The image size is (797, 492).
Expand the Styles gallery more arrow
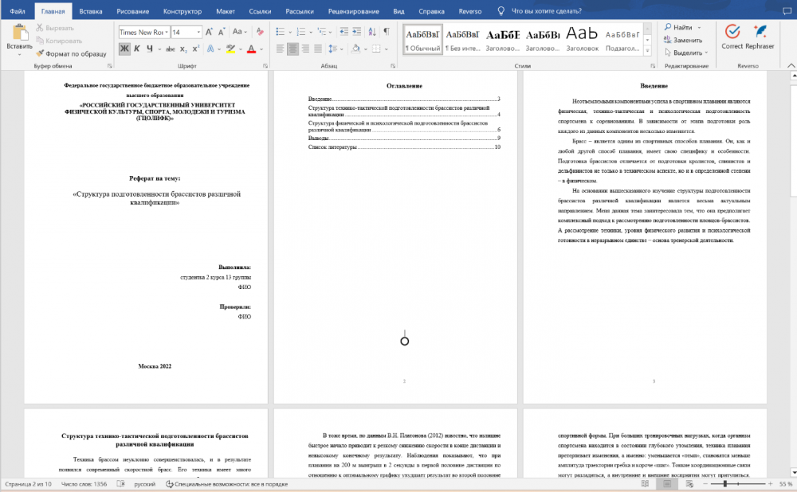tap(647, 51)
